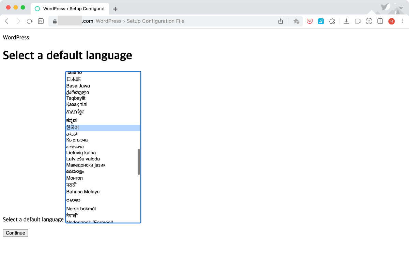409x263 pixels.
Task: Select the मराठी language option
Action: pos(103,185)
